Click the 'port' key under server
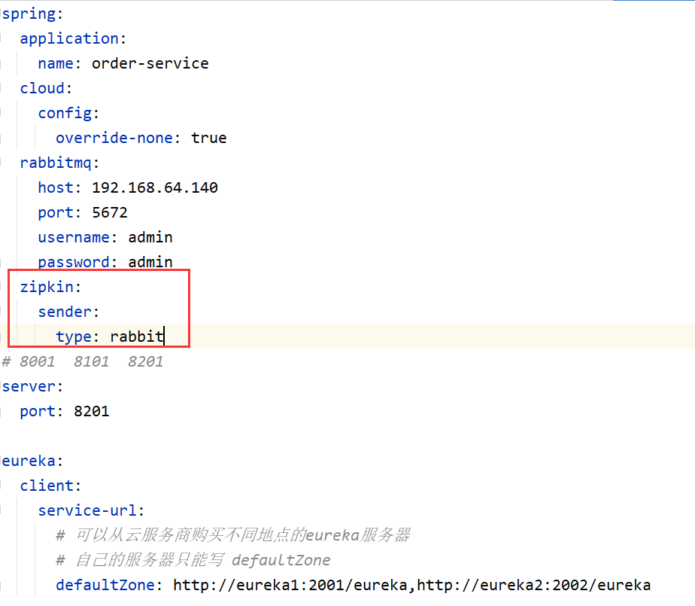695x606 pixels. coord(38,411)
